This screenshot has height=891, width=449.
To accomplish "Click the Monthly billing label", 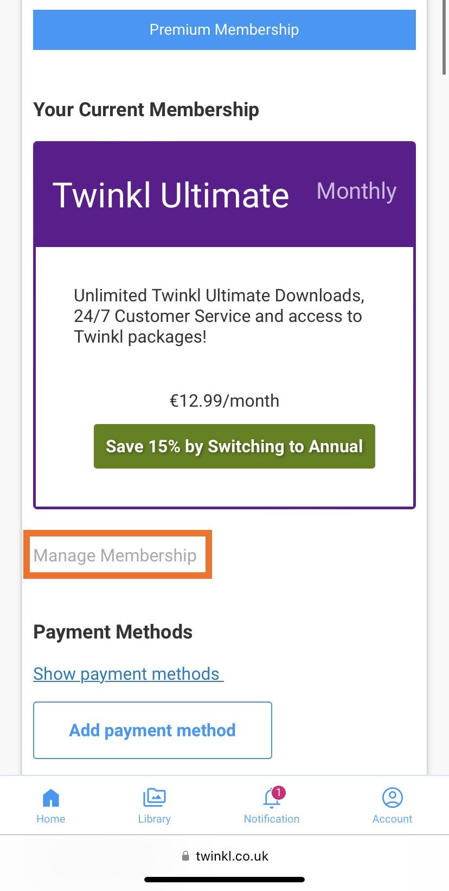I will (x=356, y=191).
